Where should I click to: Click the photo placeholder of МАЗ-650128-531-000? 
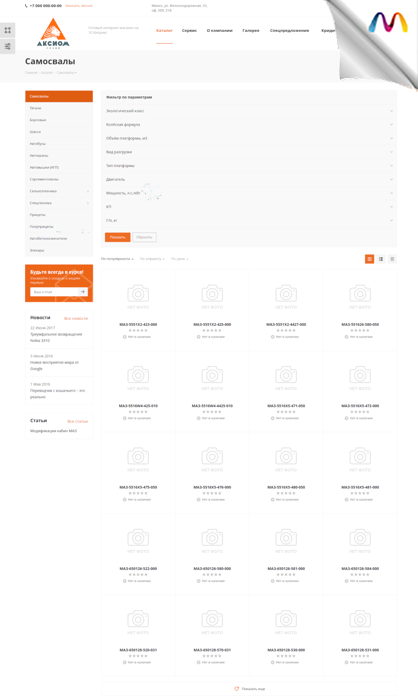(360, 623)
